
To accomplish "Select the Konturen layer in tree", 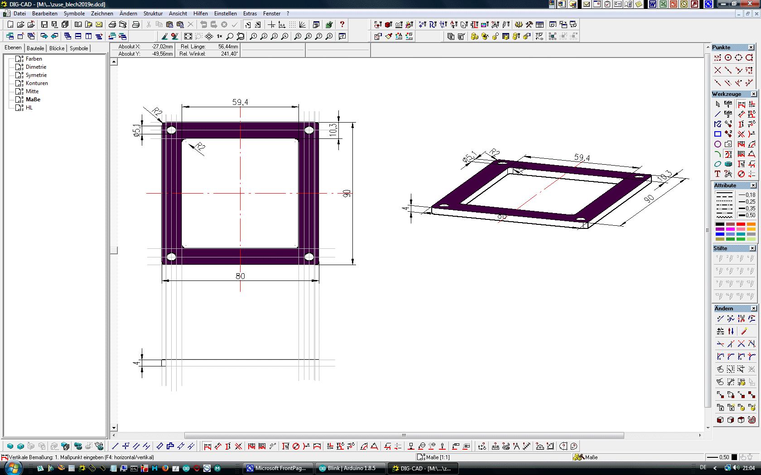I will coord(37,83).
